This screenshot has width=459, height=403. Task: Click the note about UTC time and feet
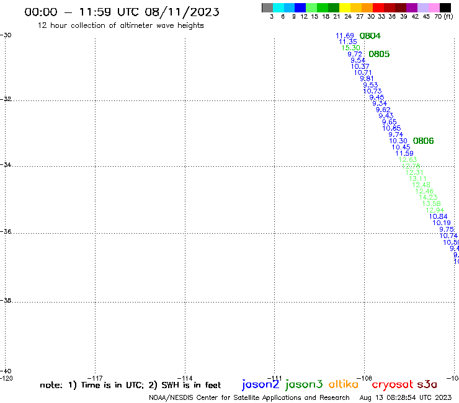pyautogui.click(x=130, y=385)
